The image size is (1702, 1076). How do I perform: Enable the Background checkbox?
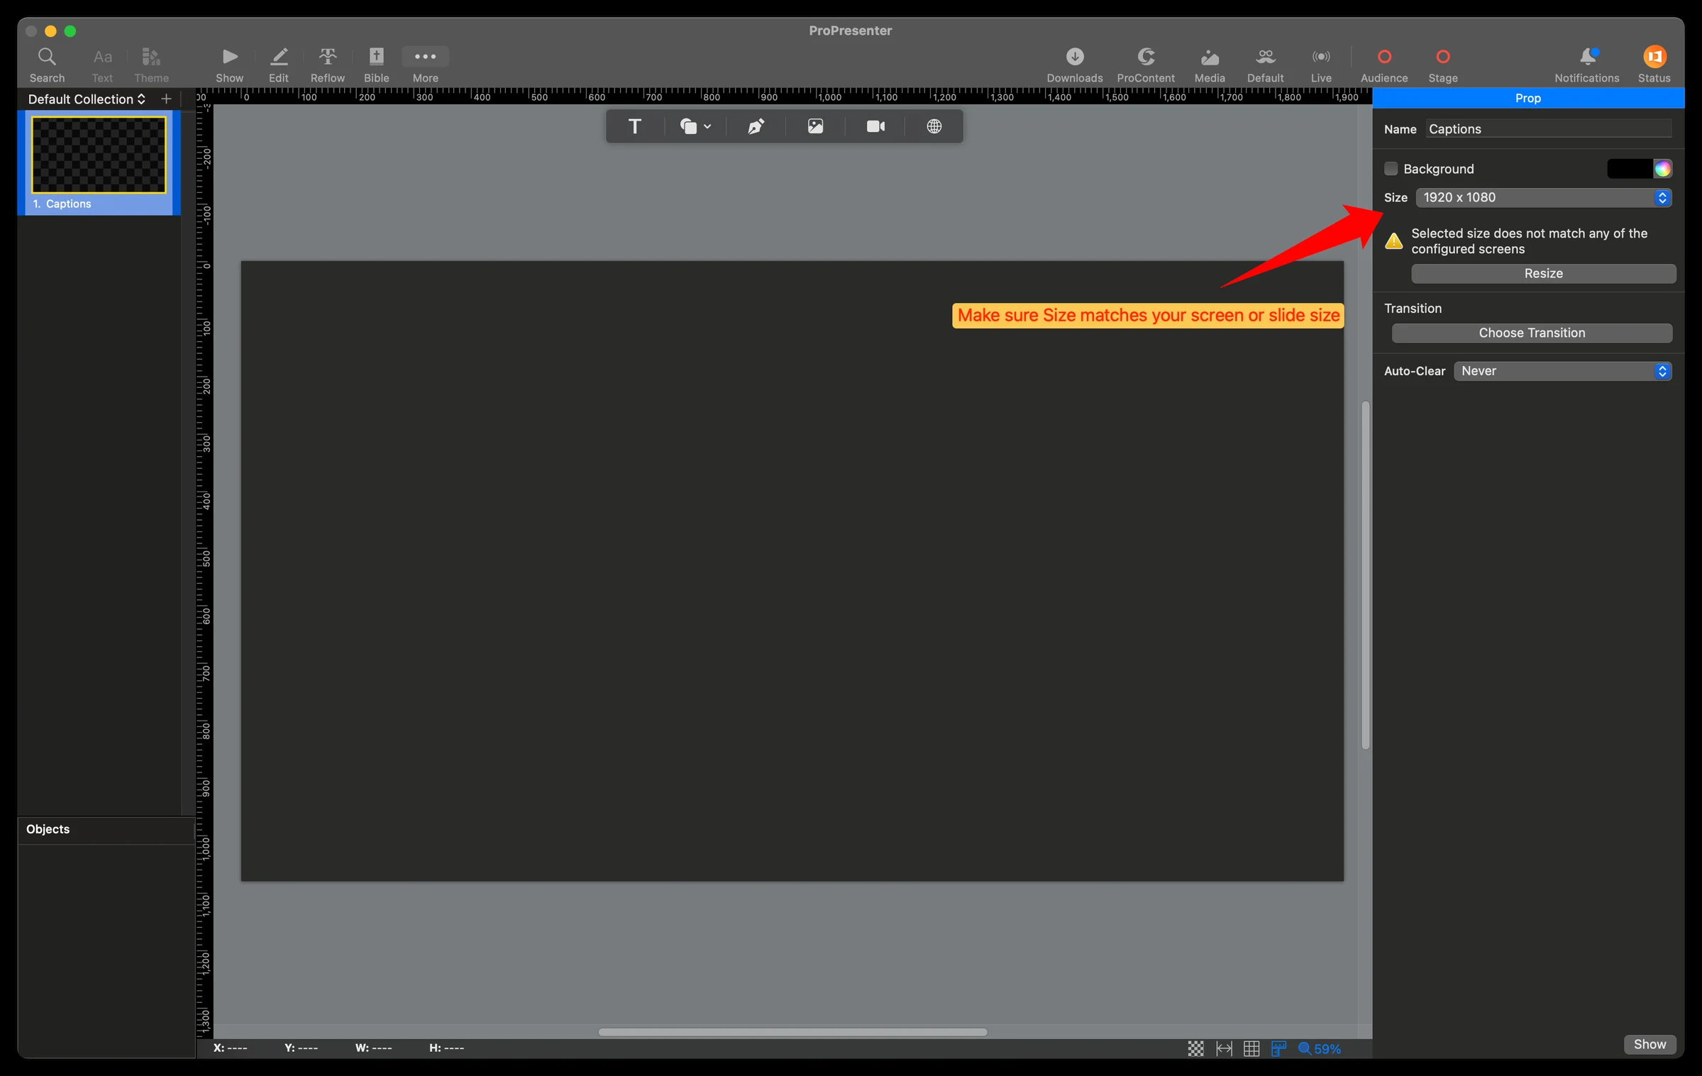tap(1391, 169)
